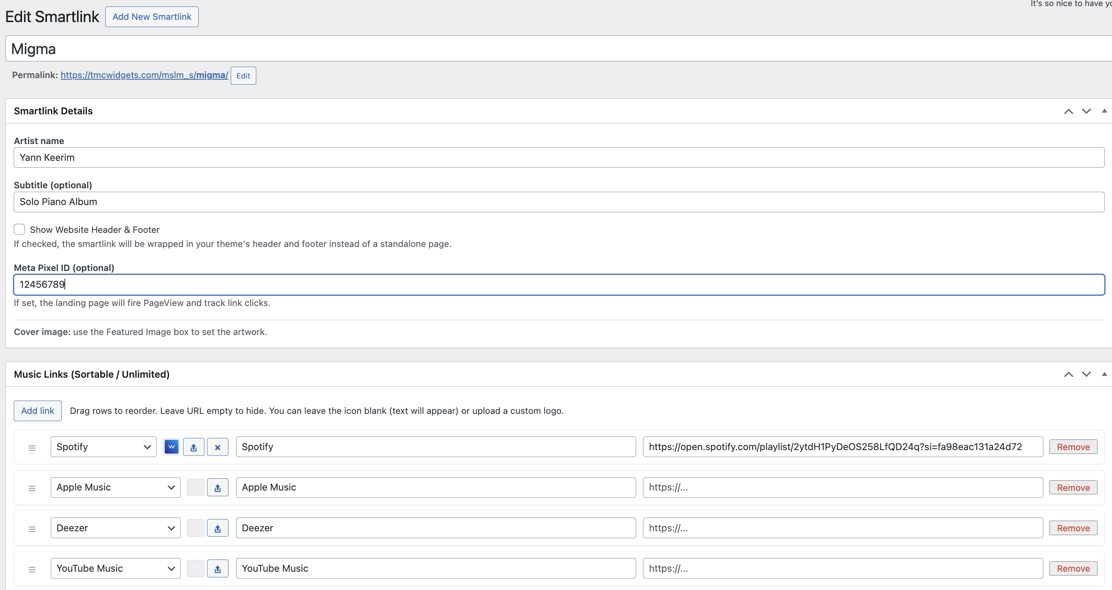This screenshot has height=590, width=1112.
Task: Click the upload icon in Apple Music row
Action: tap(218, 488)
